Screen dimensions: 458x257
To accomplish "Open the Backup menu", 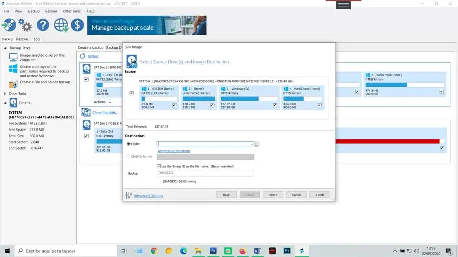I will coord(34,11).
